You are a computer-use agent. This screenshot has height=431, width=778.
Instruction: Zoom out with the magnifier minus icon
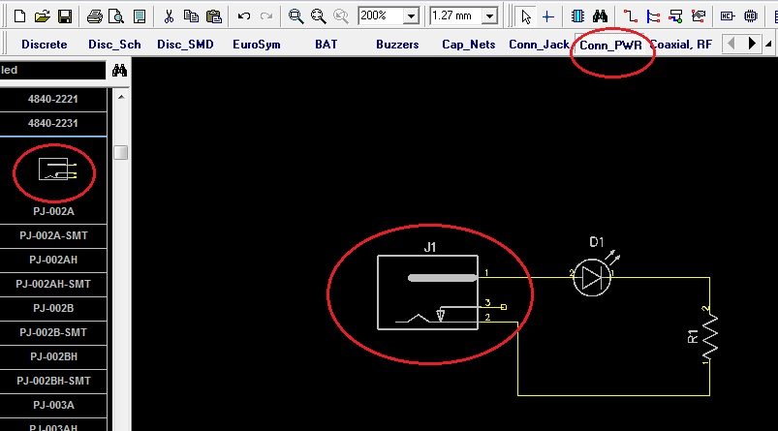click(x=319, y=16)
